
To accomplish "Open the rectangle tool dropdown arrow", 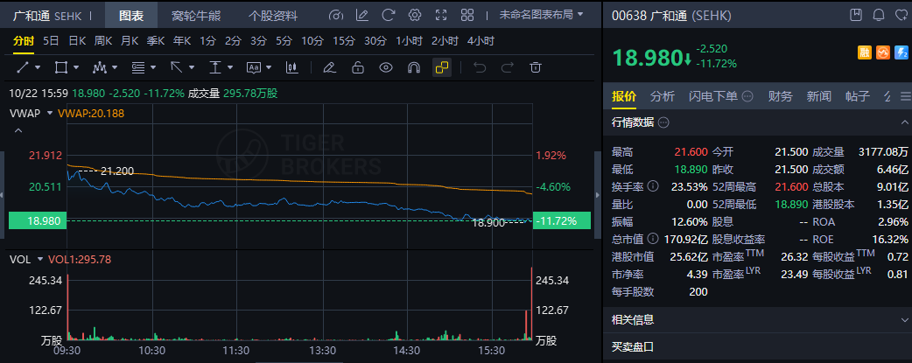I will 76,68.
